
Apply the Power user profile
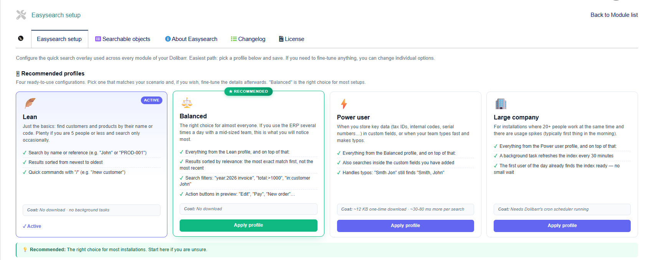pos(405,226)
